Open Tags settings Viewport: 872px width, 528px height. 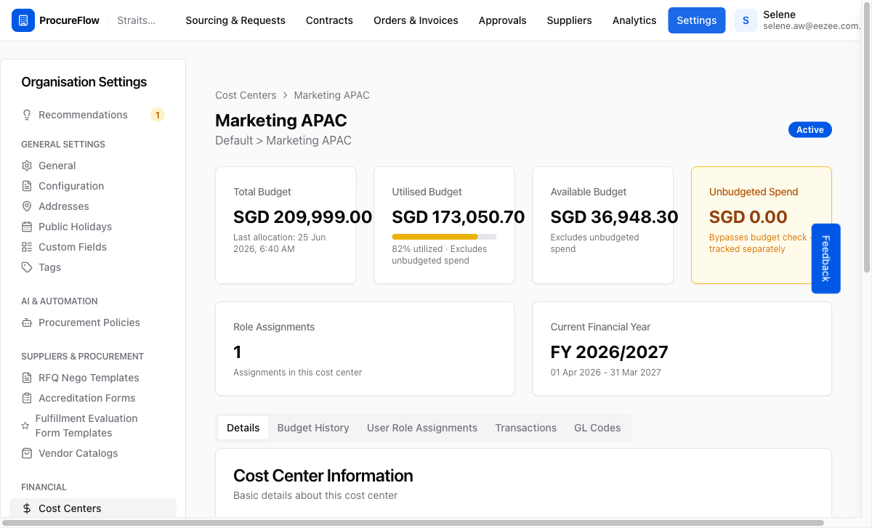[50, 267]
